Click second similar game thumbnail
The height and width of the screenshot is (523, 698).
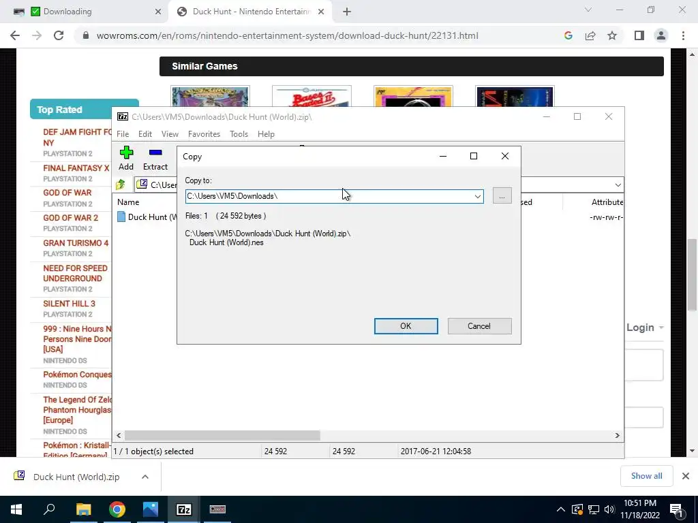point(312,96)
